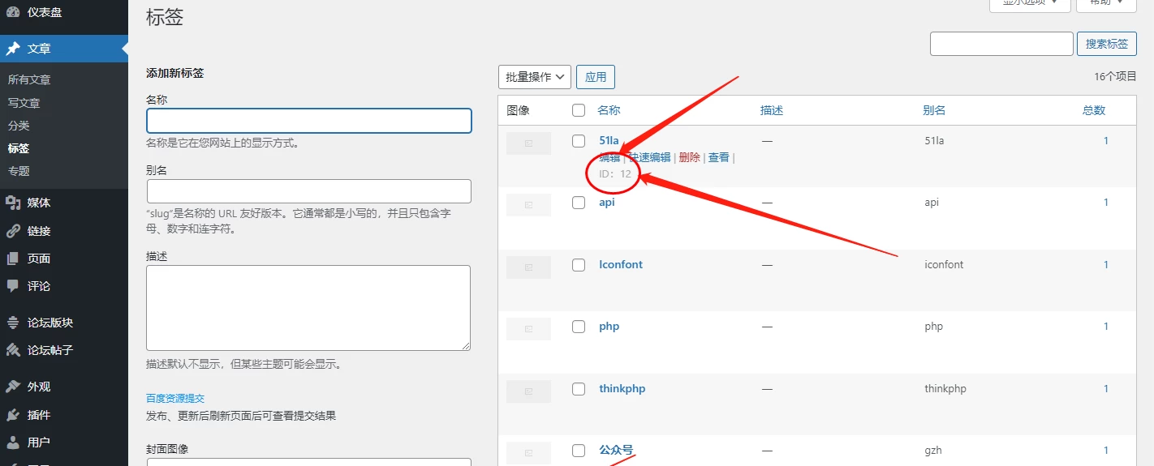Sort table by 描述 column header

[772, 110]
